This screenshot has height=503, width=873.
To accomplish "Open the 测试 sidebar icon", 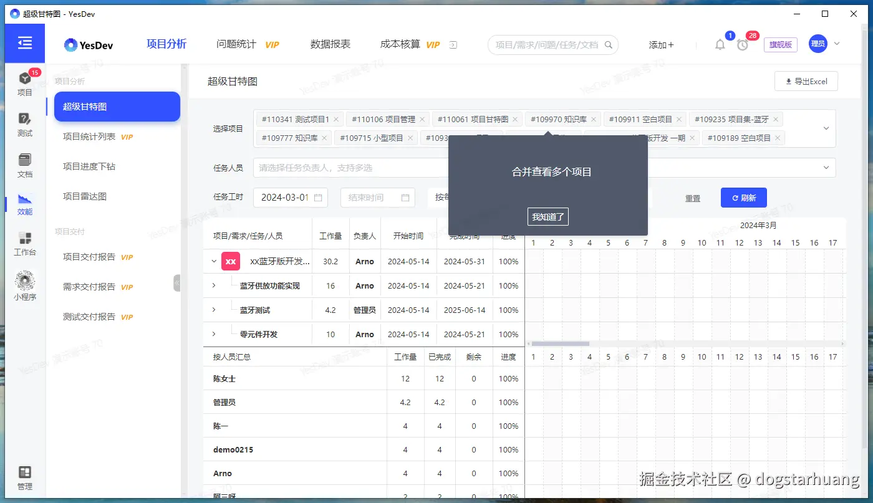I will (25, 125).
